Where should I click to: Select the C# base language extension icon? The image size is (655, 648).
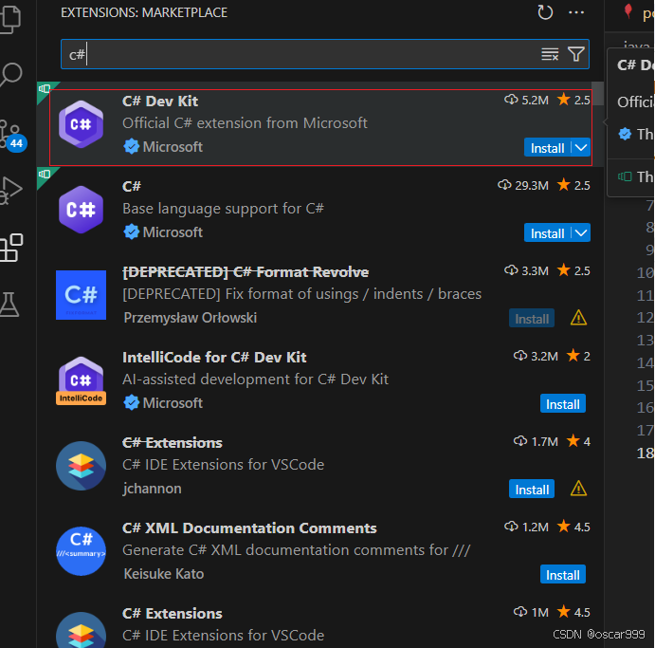(81, 210)
